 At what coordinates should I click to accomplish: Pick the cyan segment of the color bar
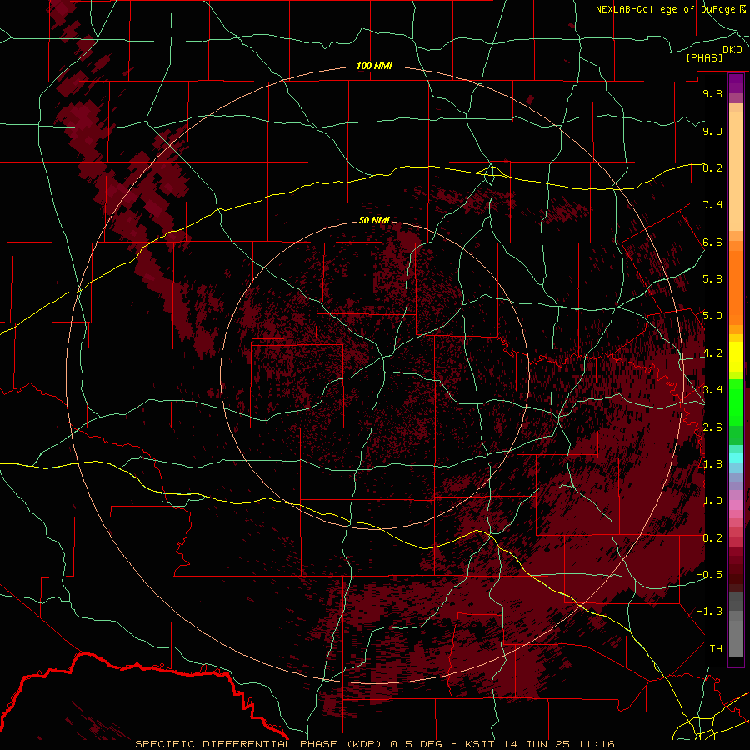pyautogui.click(x=736, y=458)
